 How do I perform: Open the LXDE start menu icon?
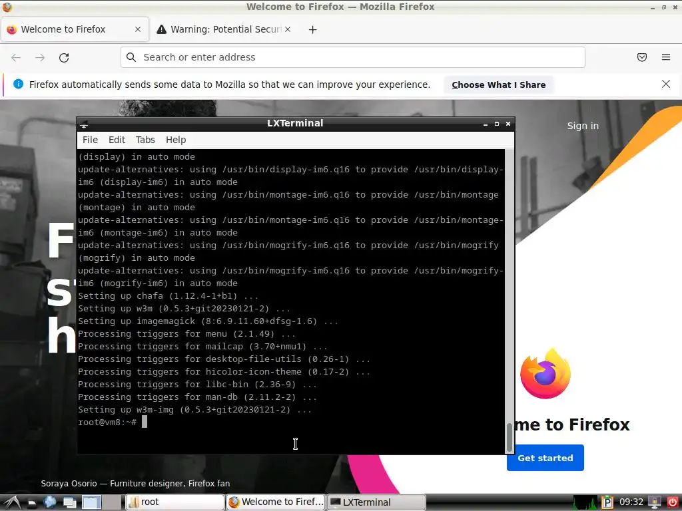click(12, 502)
